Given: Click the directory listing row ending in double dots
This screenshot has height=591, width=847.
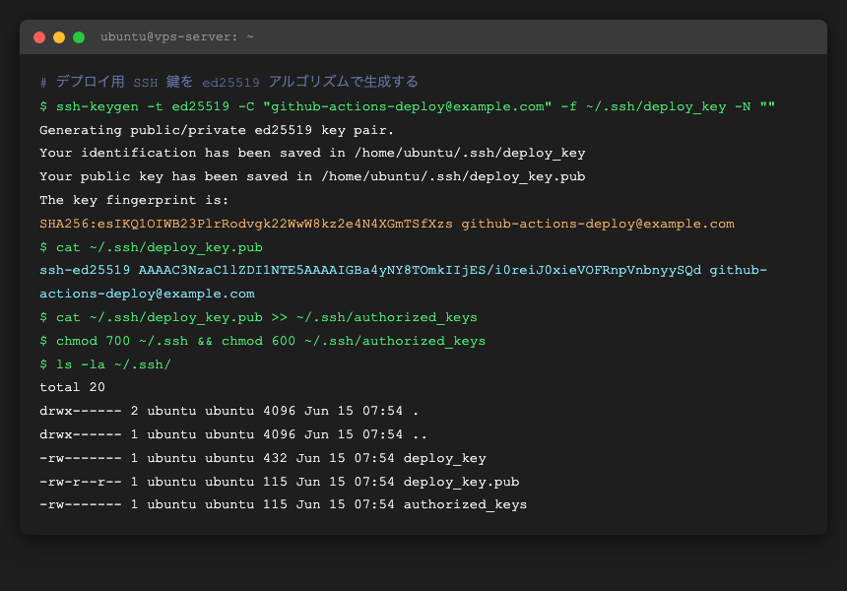Looking at the screenshot, I should click(x=233, y=434).
